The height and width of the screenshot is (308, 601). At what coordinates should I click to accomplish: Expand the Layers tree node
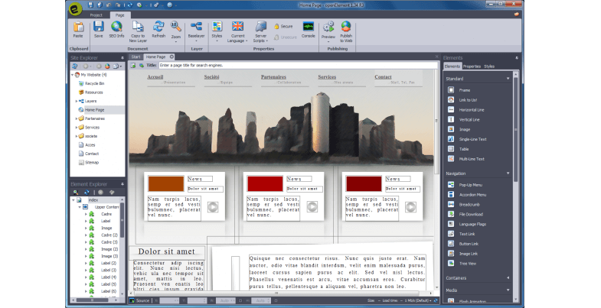pos(77,101)
